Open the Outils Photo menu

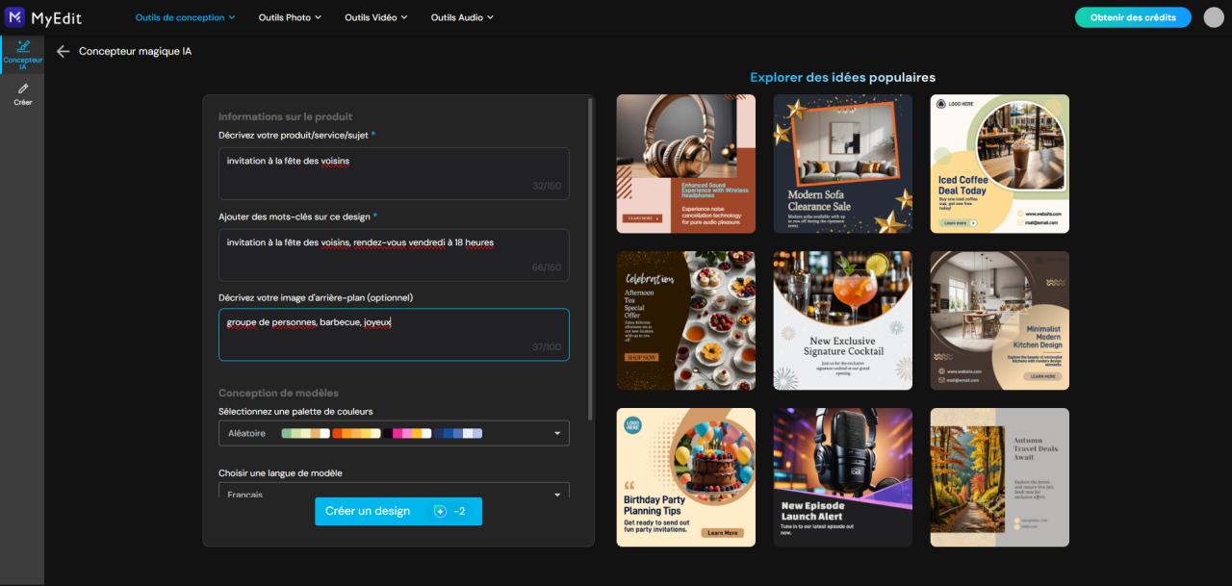click(x=289, y=16)
